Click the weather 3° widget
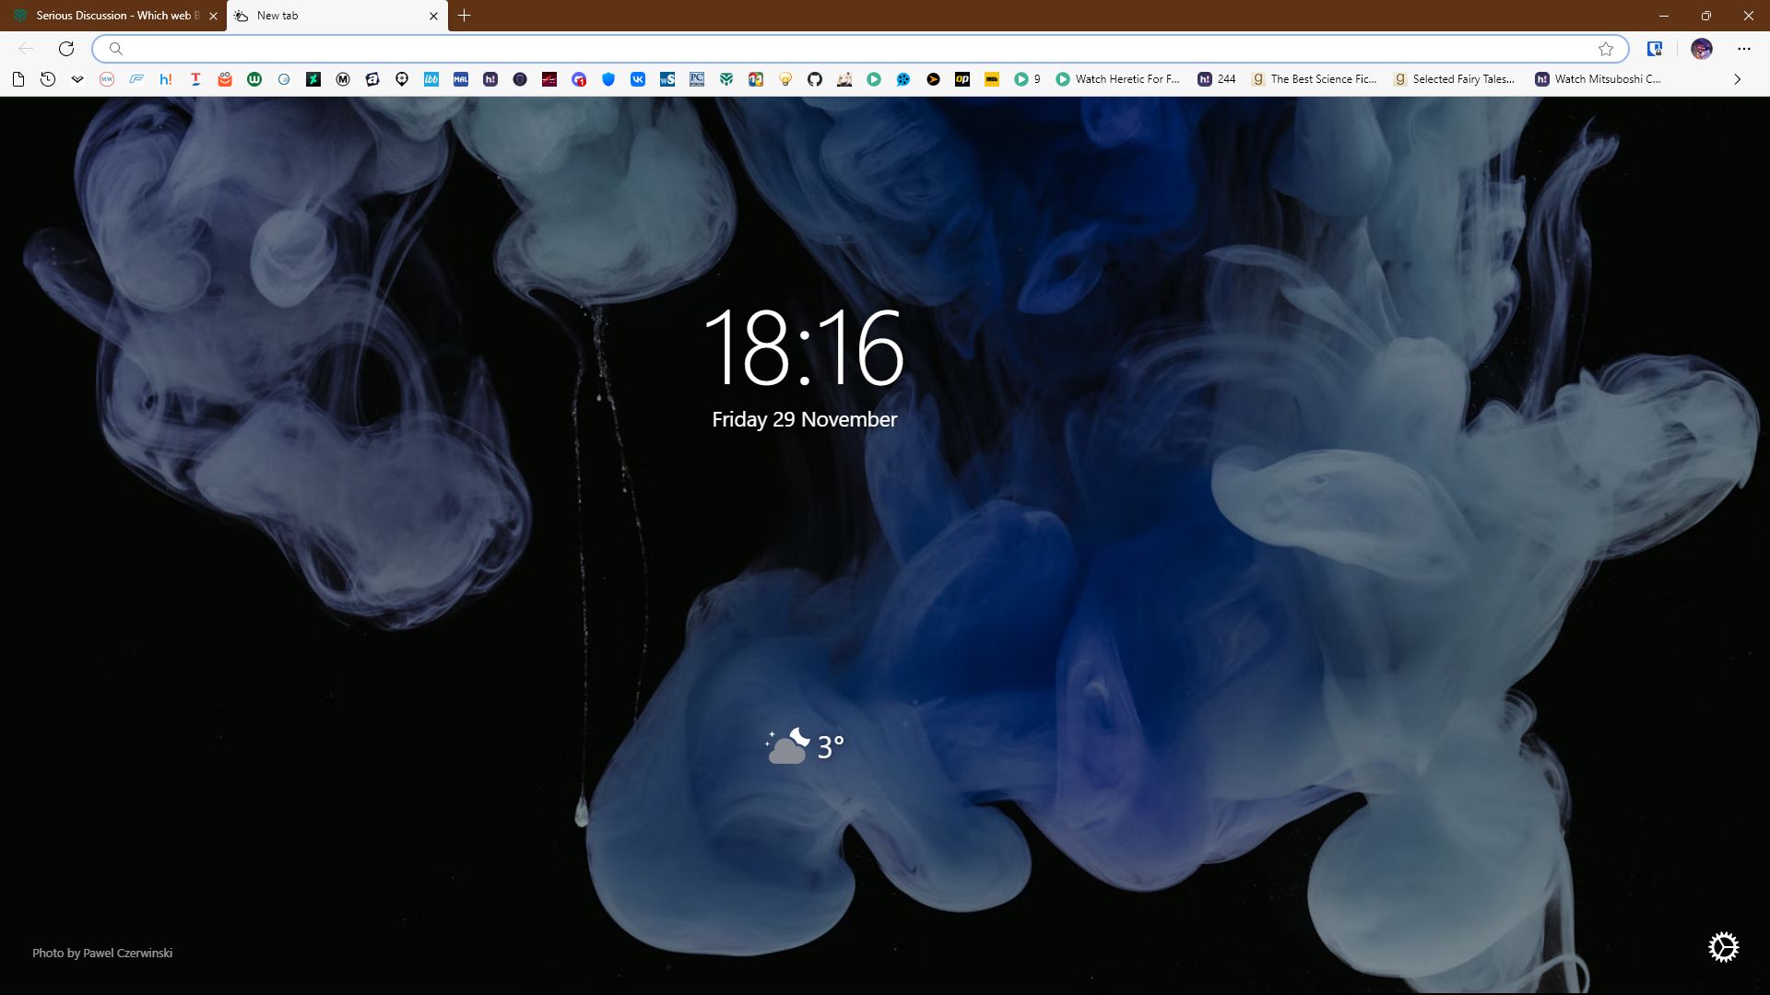Screen dimensions: 1770x995 point(805,746)
